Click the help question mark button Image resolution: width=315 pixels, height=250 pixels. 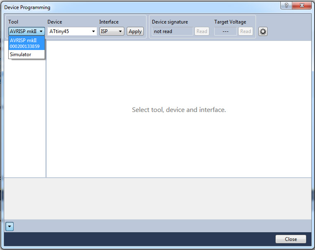click(286, 5)
